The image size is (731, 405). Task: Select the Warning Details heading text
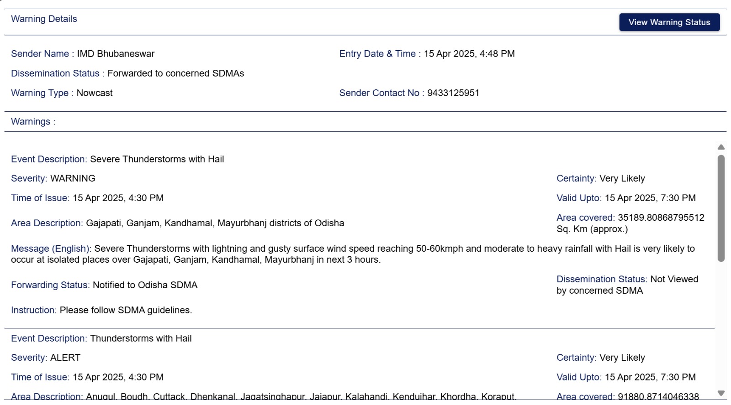44,19
